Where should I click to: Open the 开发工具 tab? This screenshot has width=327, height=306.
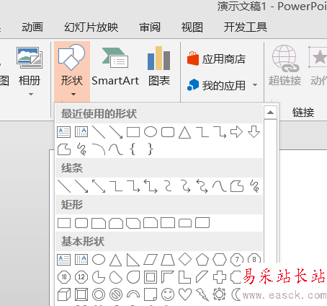(x=246, y=27)
